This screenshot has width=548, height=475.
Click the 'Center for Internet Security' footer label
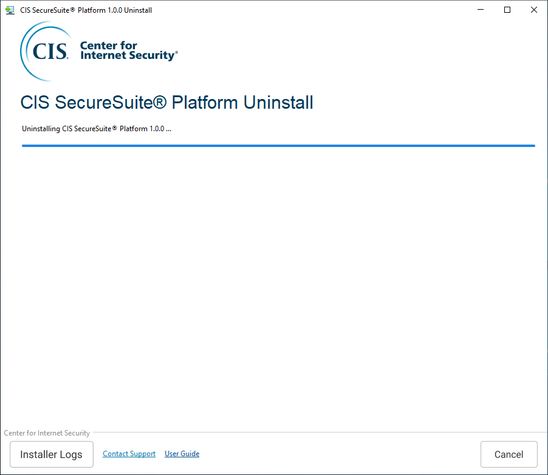(x=47, y=432)
